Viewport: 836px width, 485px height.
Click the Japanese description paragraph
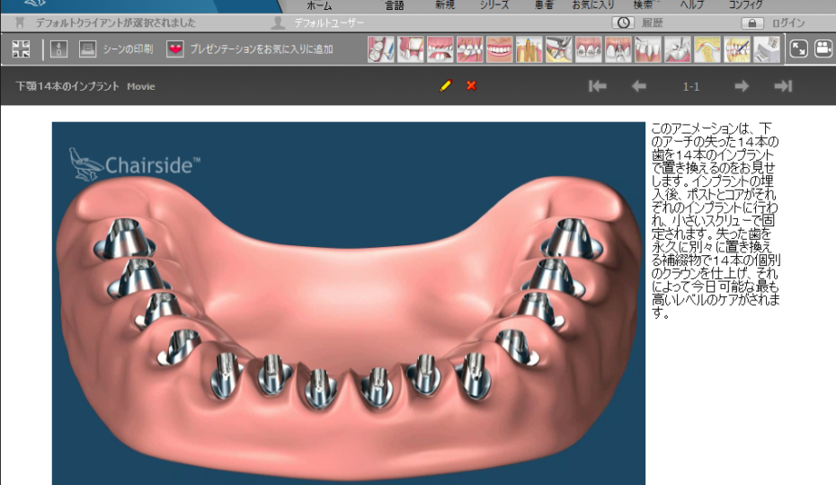(716, 221)
